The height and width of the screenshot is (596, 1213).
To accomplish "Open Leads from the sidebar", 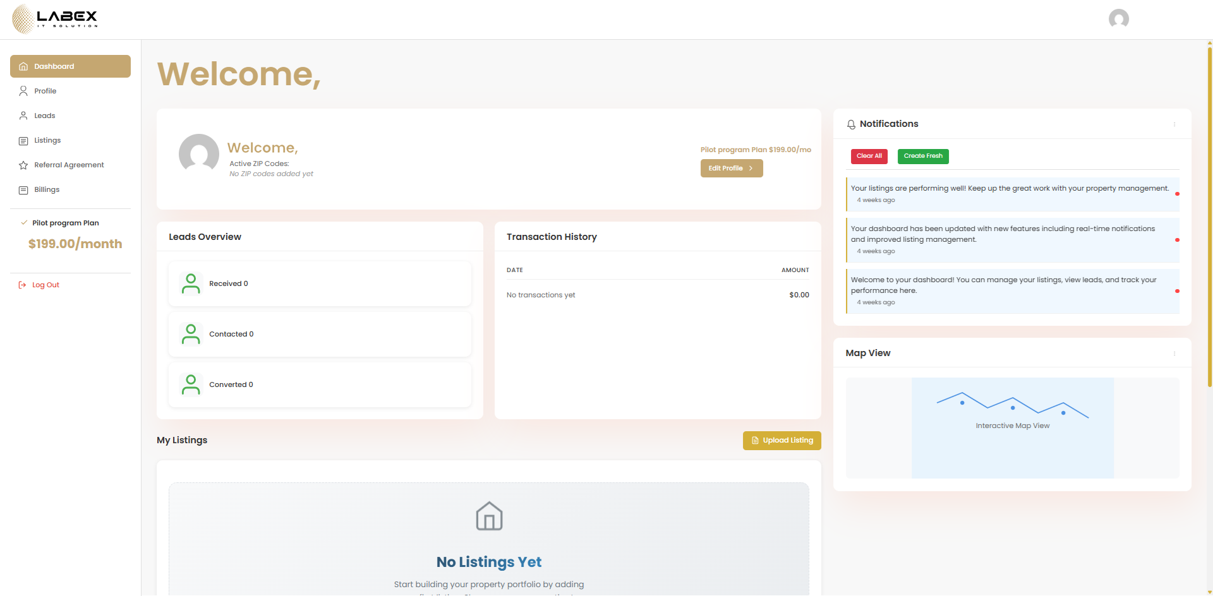I will tap(44, 116).
